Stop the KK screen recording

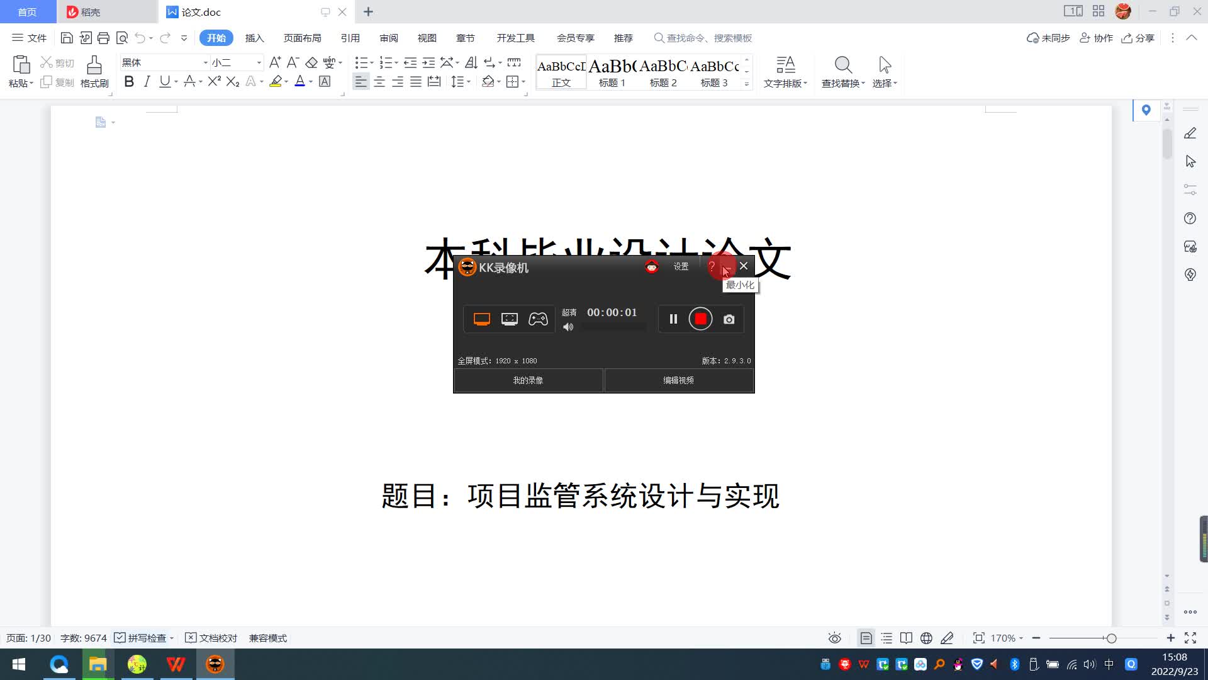pos(700,319)
